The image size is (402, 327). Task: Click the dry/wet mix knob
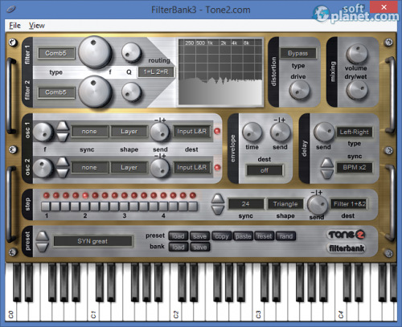357,90
